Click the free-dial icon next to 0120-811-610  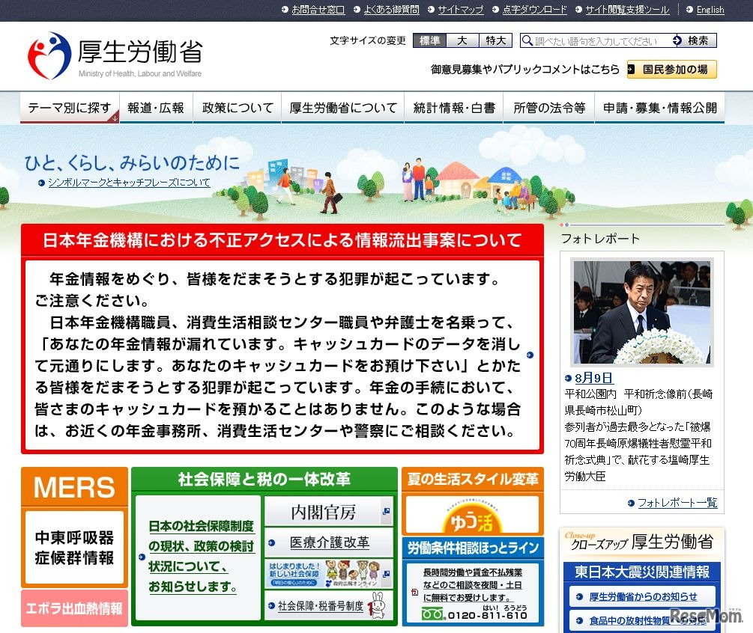coord(432,614)
